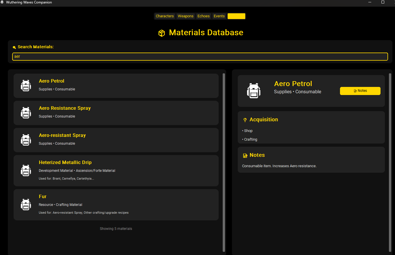
Task: Maximize the Wuthering Waves Companion window
Action: click(383, 2)
